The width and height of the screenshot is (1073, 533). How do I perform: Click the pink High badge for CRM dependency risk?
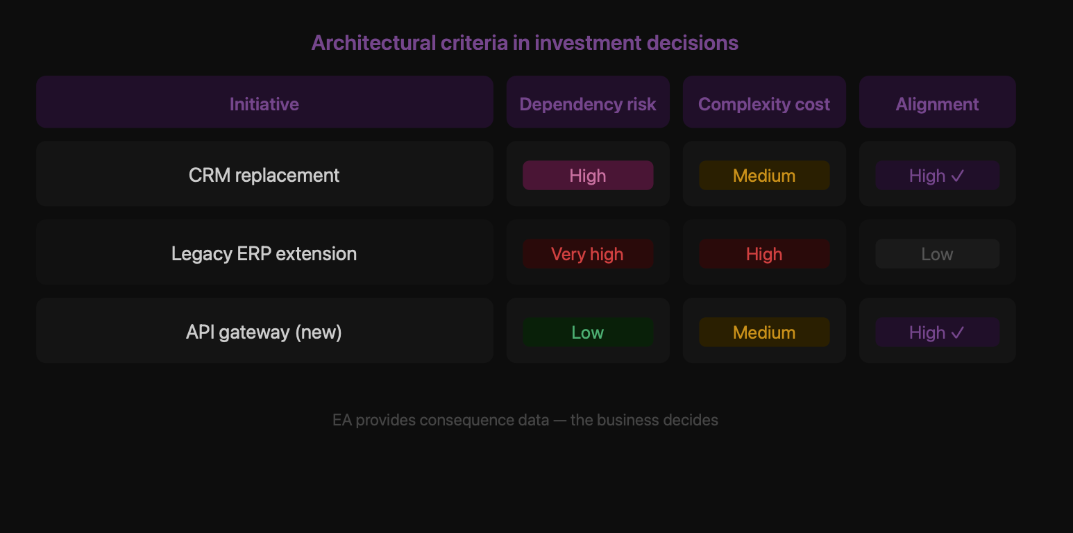point(588,176)
